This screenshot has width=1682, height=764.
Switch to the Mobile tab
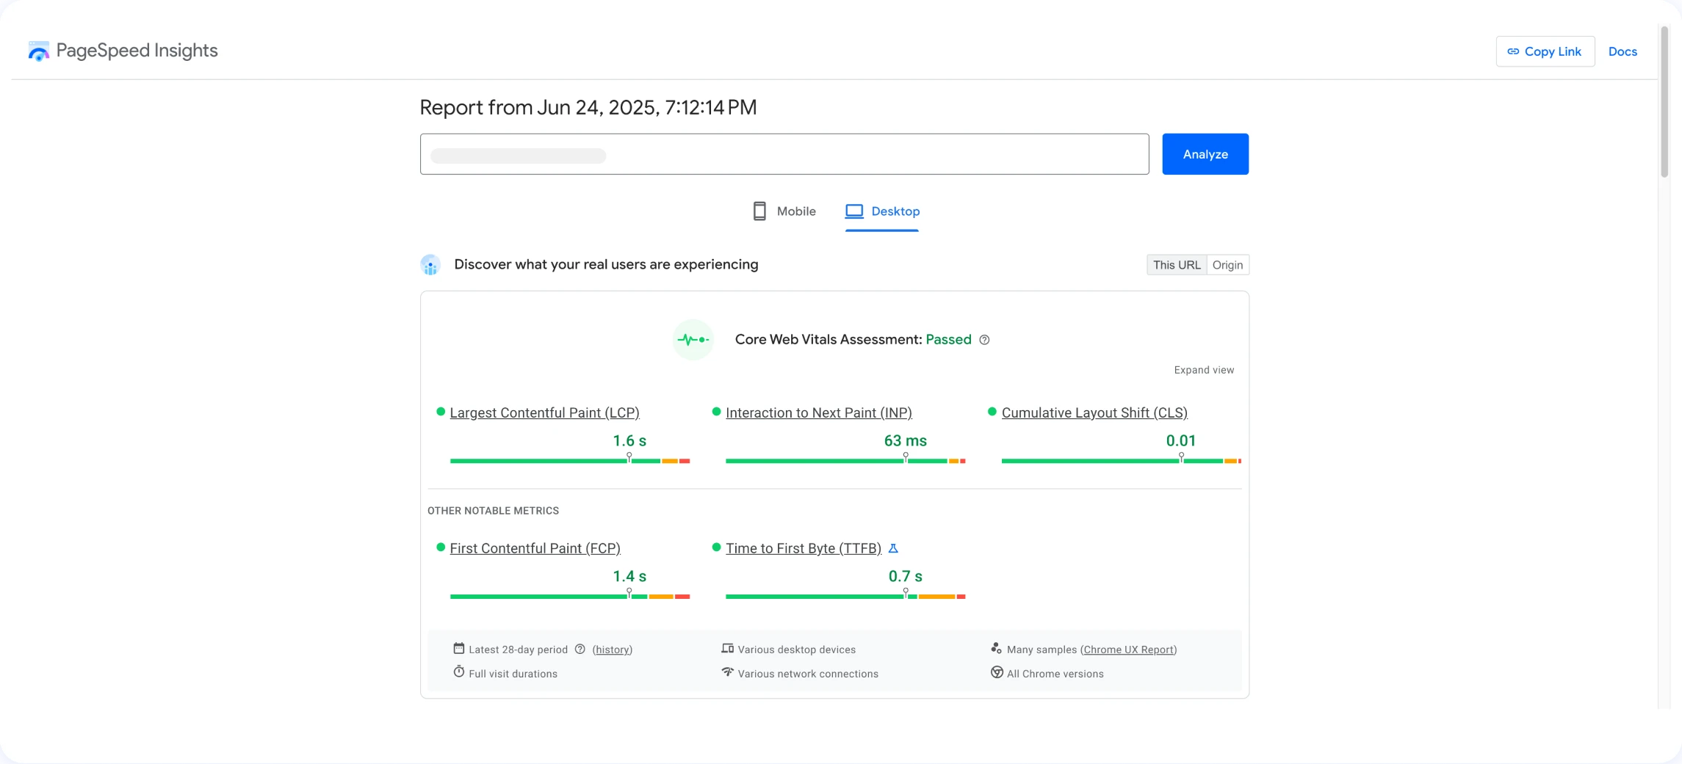click(x=784, y=211)
